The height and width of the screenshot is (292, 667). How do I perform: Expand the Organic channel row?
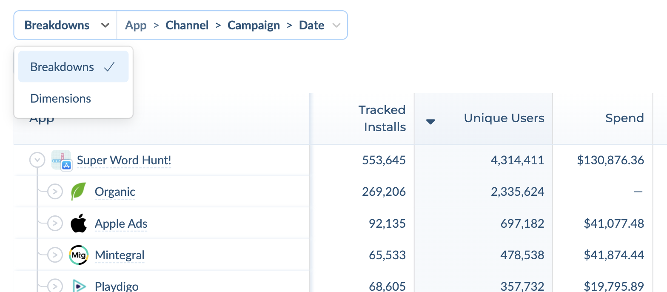[x=54, y=192]
